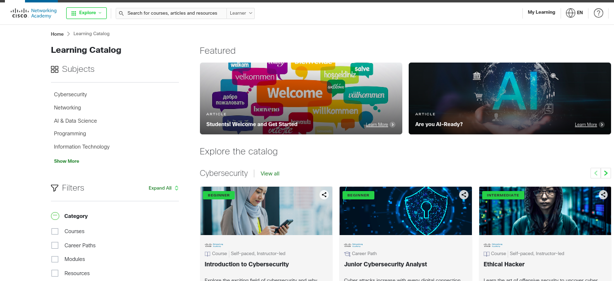Check the Courses filter

[x=55, y=231]
